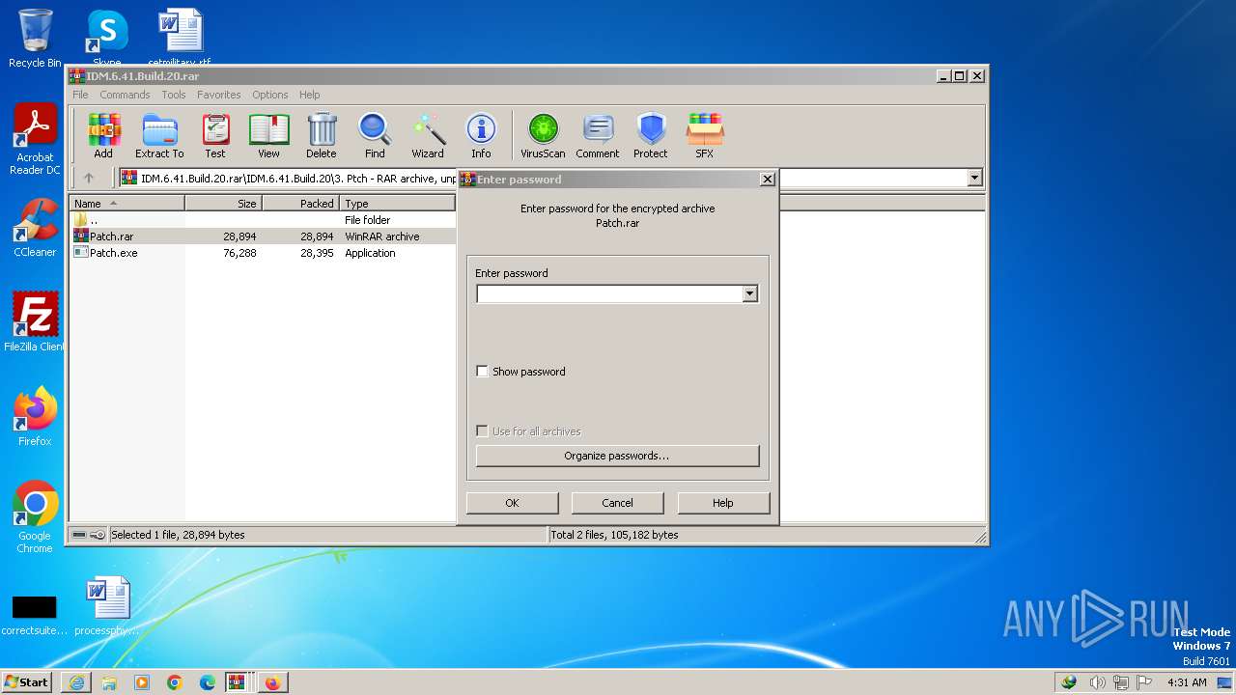
Task: Open the Find magnifier tool
Action: point(375,135)
